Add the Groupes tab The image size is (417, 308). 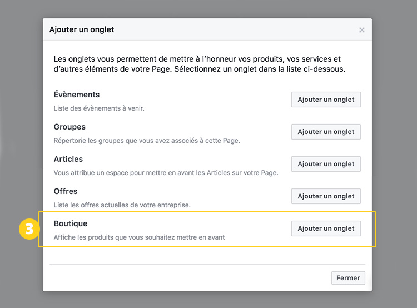326,132
